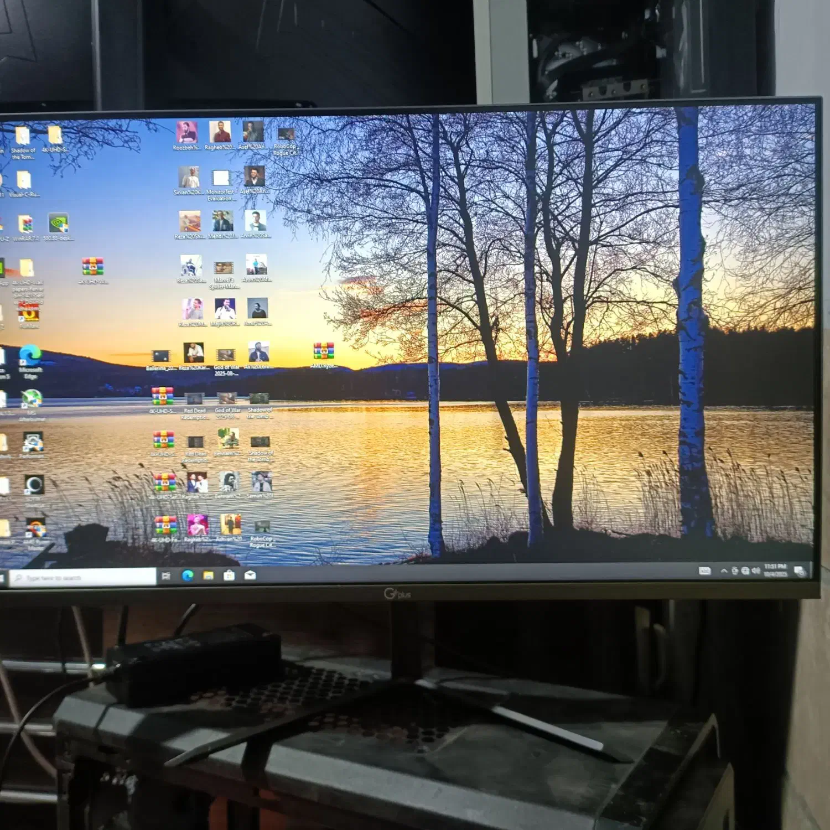Select the MonitorTest Evaluation file icon

221,179
